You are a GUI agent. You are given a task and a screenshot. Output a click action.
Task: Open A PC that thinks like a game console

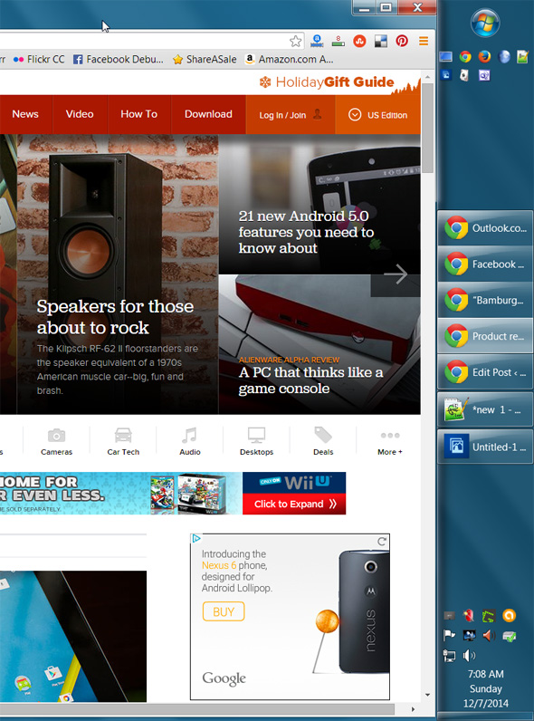click(x=310, y=380)
